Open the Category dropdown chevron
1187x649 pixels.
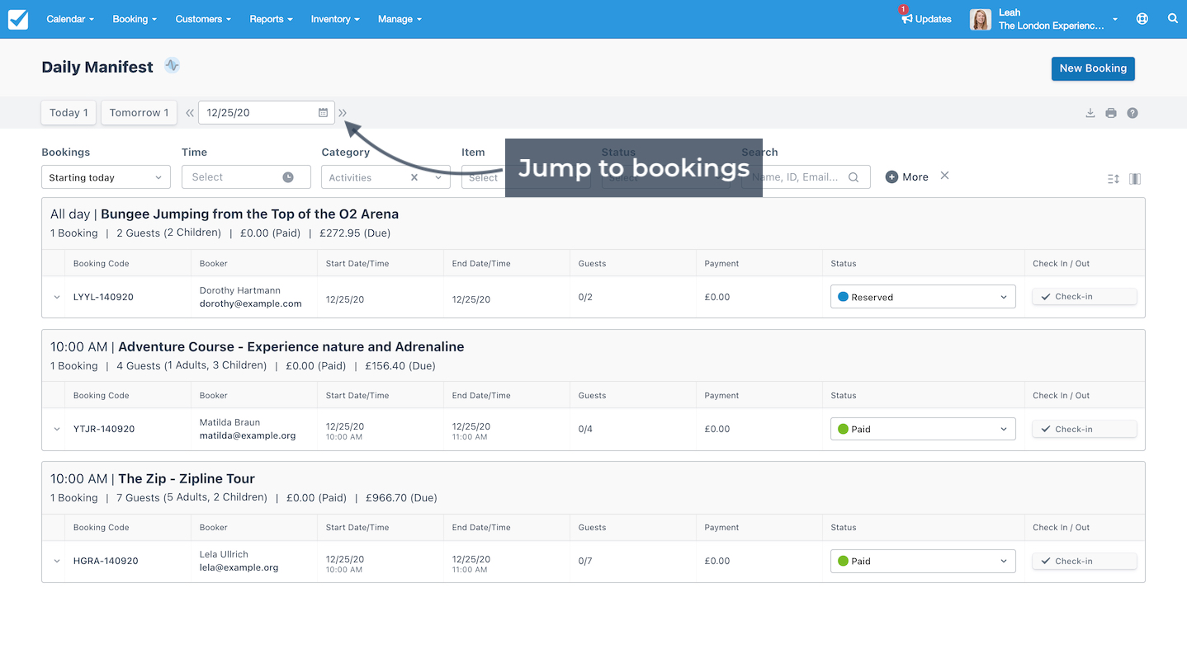(438, 177)
